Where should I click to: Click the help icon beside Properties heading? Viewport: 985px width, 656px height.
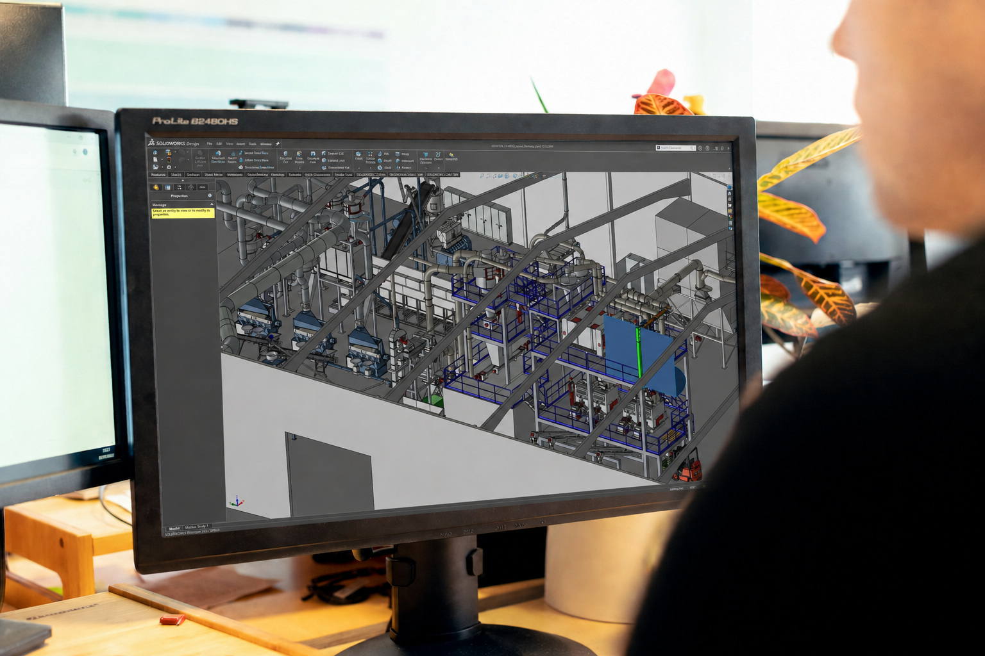click(x=210, y=195)
